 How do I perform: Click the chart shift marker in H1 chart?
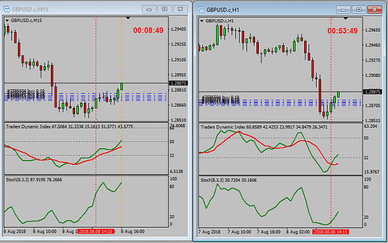[x=346, y=19]
